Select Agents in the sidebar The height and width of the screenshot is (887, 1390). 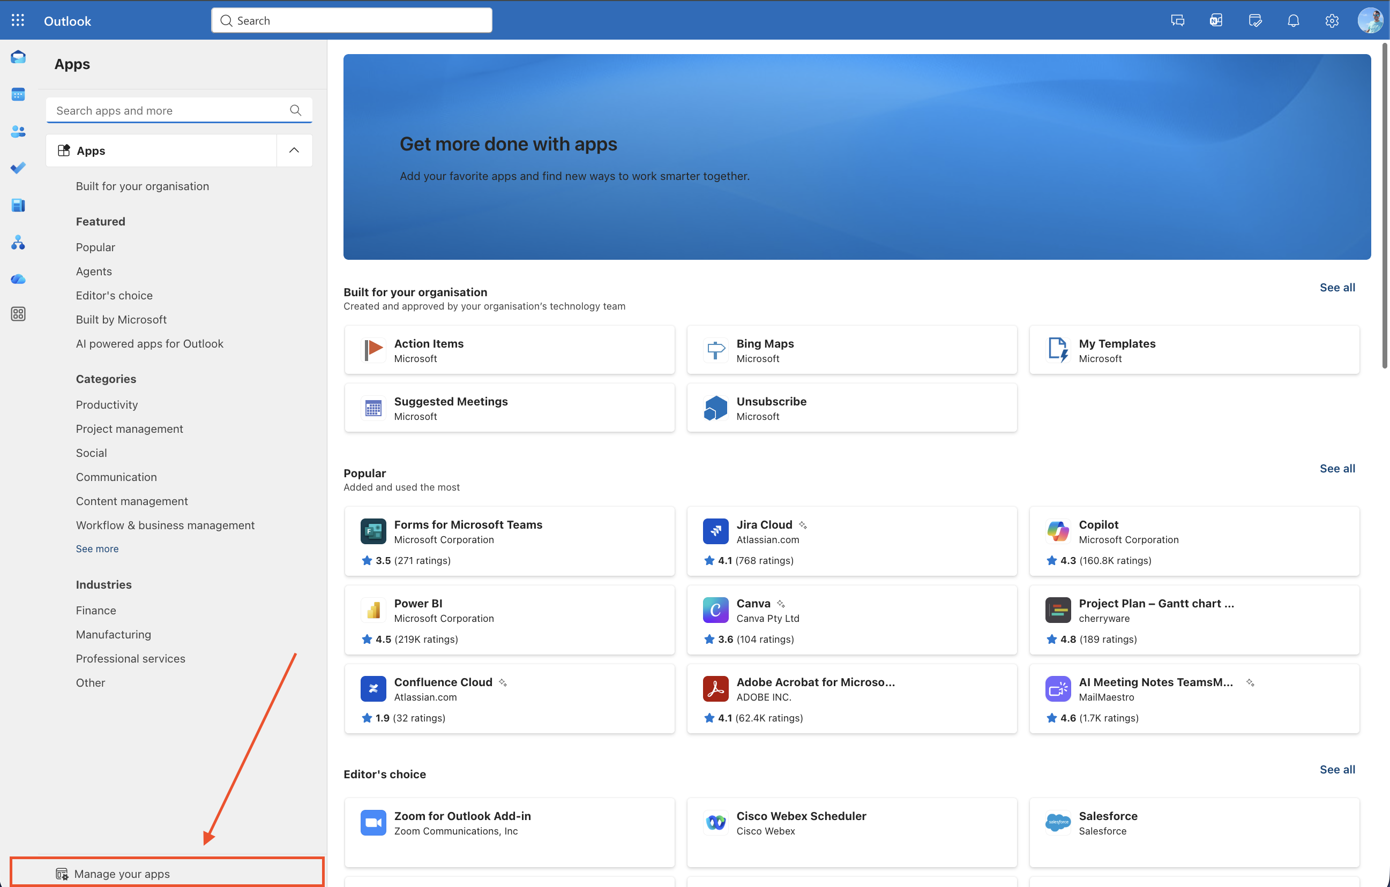[x=94, y=271]
